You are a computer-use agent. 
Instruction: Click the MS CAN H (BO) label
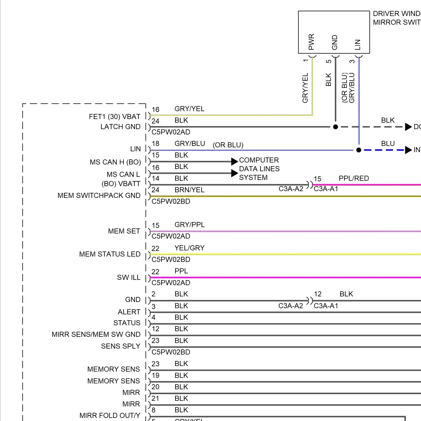(115, 162)
